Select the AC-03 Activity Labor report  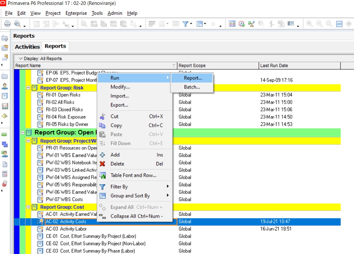(66, 229)
